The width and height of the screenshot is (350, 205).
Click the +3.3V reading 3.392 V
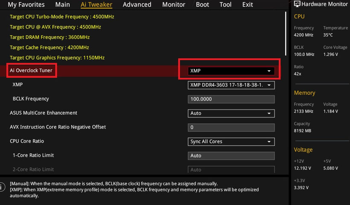301,188
